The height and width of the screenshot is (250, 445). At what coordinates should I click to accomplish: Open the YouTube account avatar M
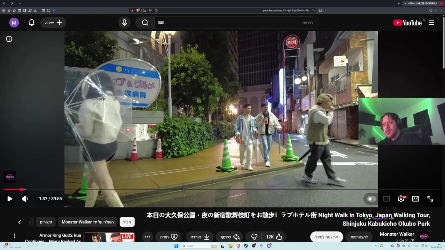[x=14, y=23]
